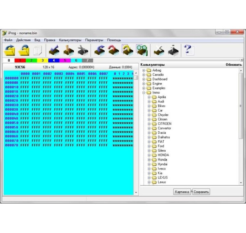Image resolution: width=246 pixels, height=233 pixels.
Task: Click the blank document pages toolbar icon
Action: tap(38, 50)
